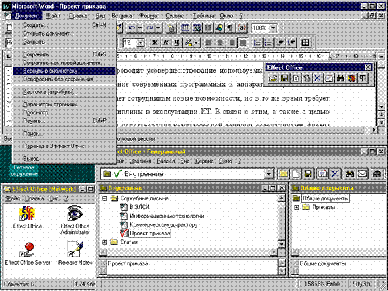Click blue X delete icon in Effect Office main toolbar
Screen dimensions: 388x291
335,174
